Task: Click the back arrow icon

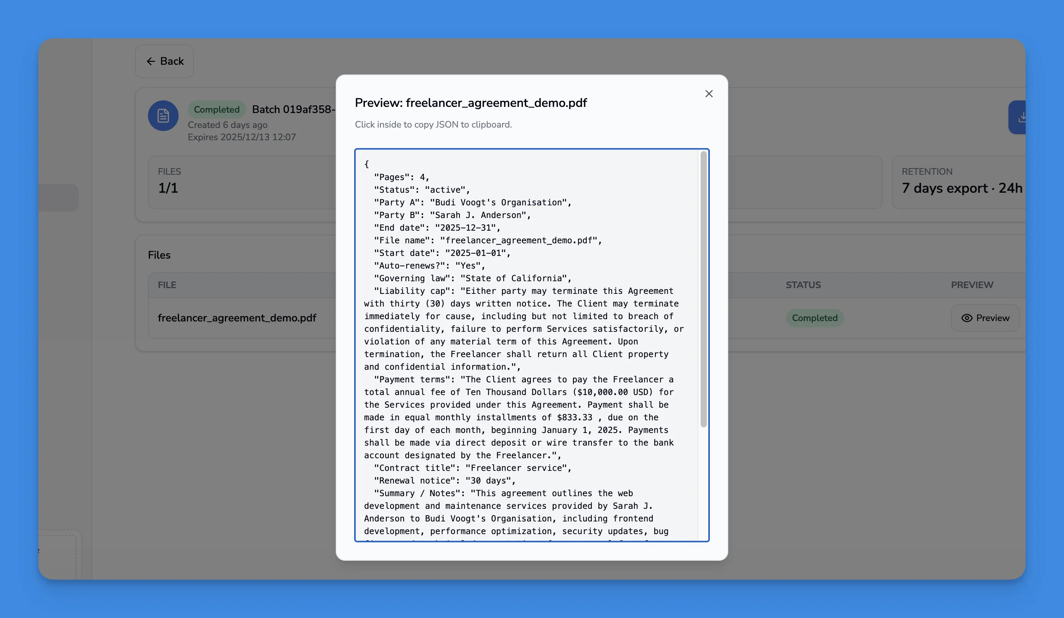Action: click(151, 61)
